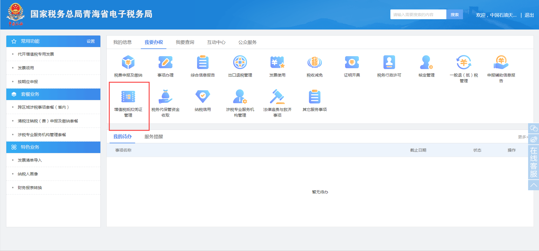
Task: Open 纳税信用 icon
Action: 203,97
